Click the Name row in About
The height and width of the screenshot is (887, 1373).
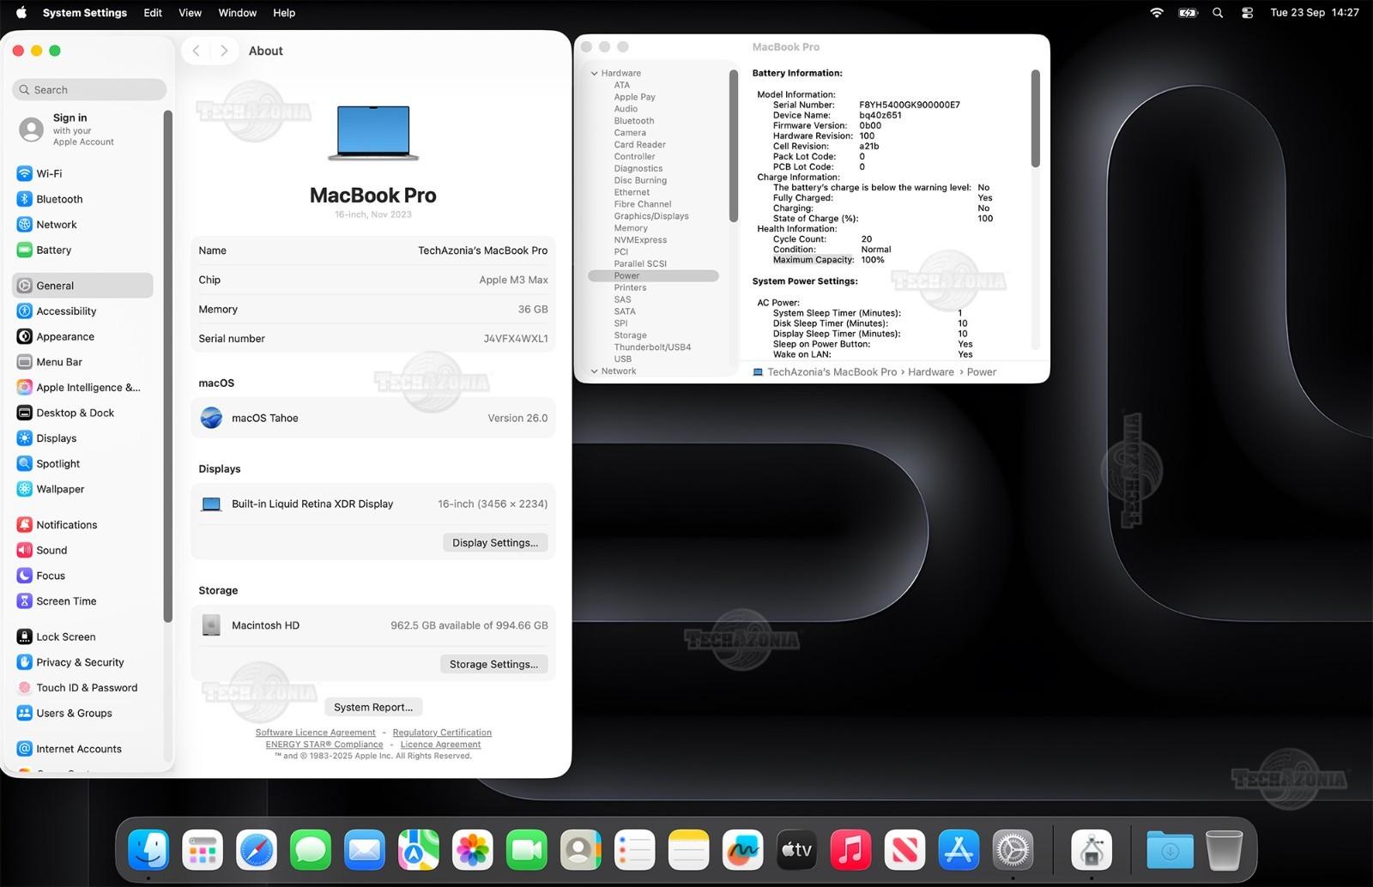tap(373, 250)
